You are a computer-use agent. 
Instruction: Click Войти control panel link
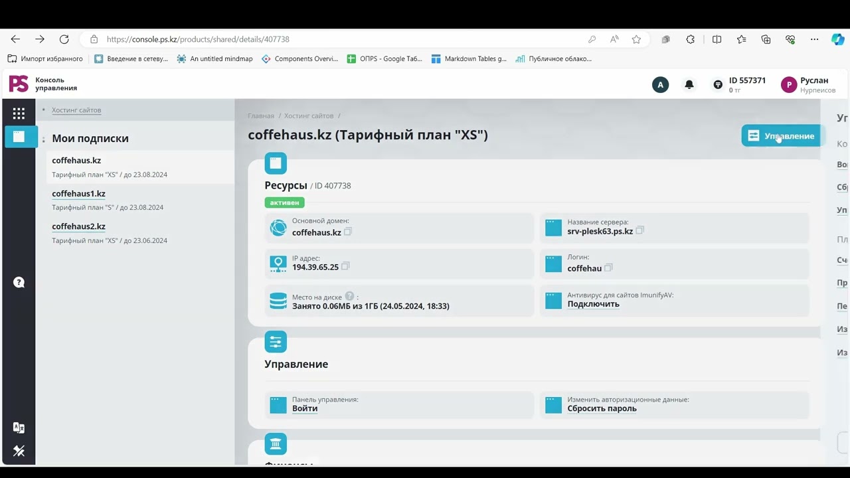pyautogui.click(x=305, y=408)
